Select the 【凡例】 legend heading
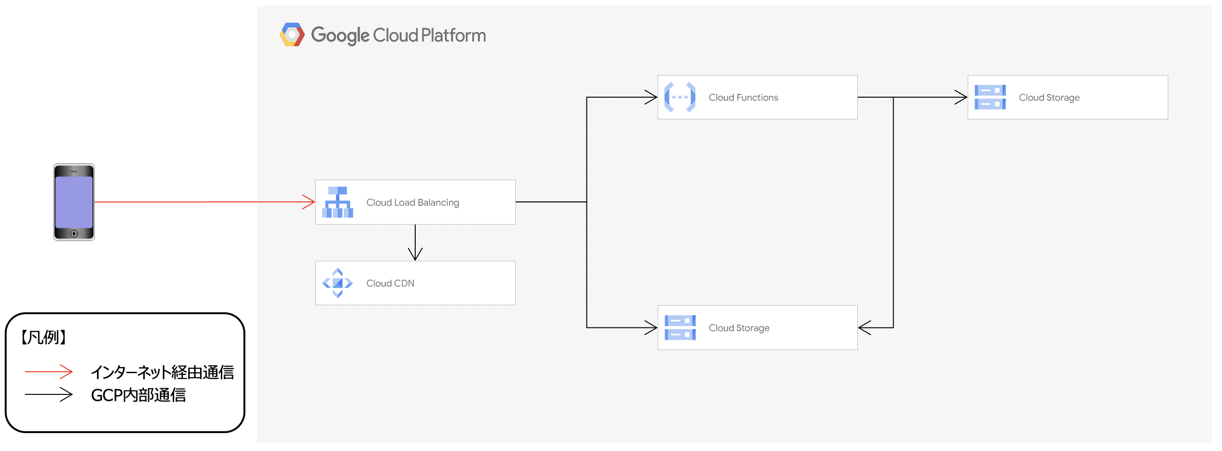The image size is (1222, 451). click(x=43, y=337)
